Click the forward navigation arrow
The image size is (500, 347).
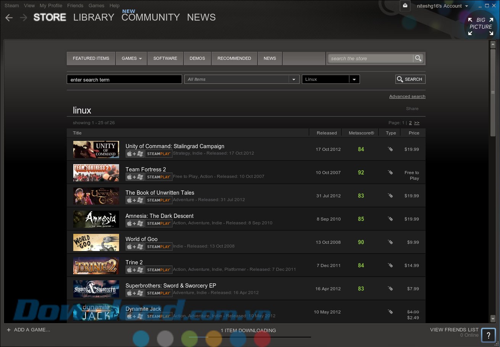pos(24,18)
